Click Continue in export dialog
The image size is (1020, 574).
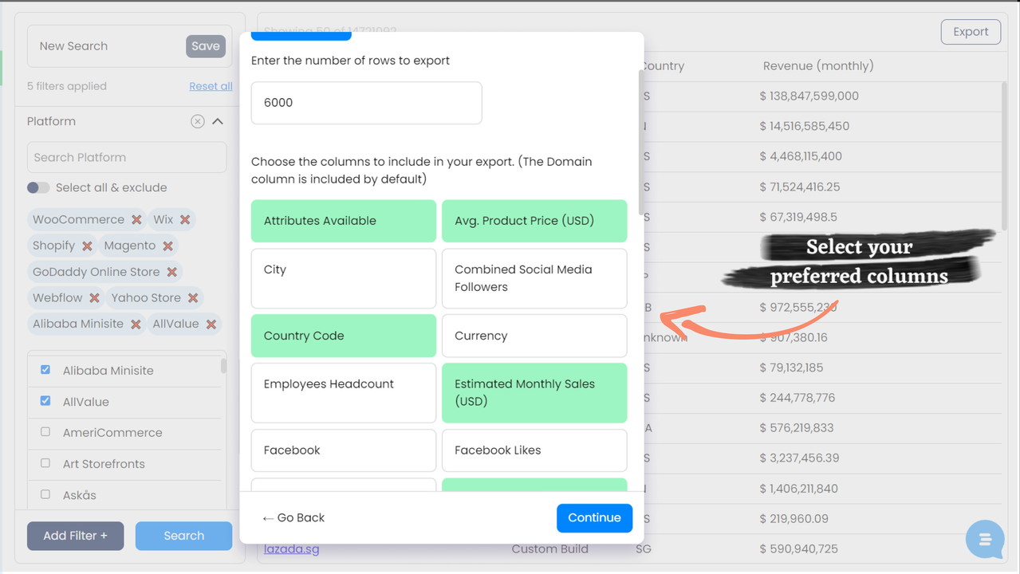(x=594, y=518)
